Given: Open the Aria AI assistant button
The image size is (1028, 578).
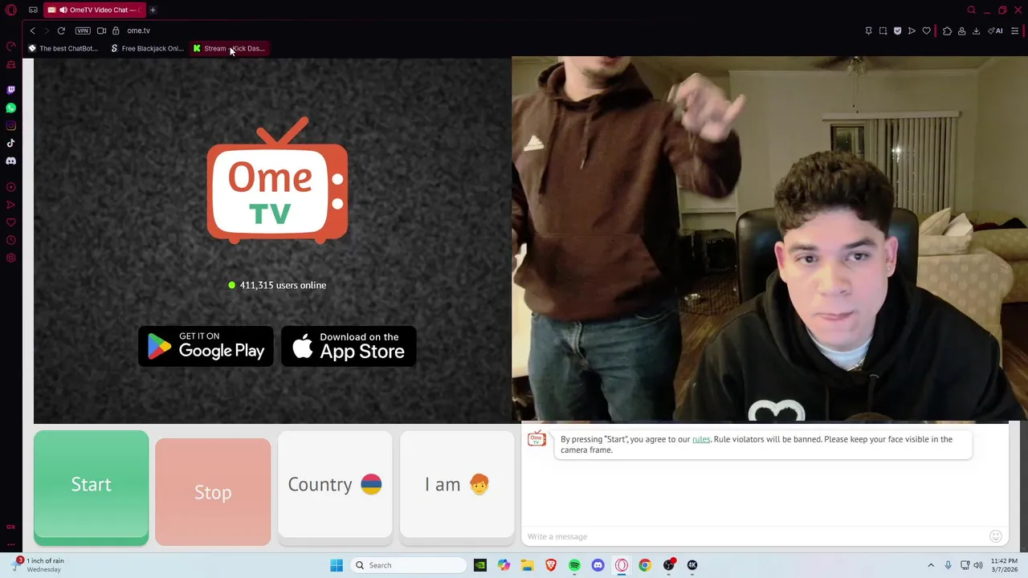Looking at the screenshot, I should tap(996, 31).
